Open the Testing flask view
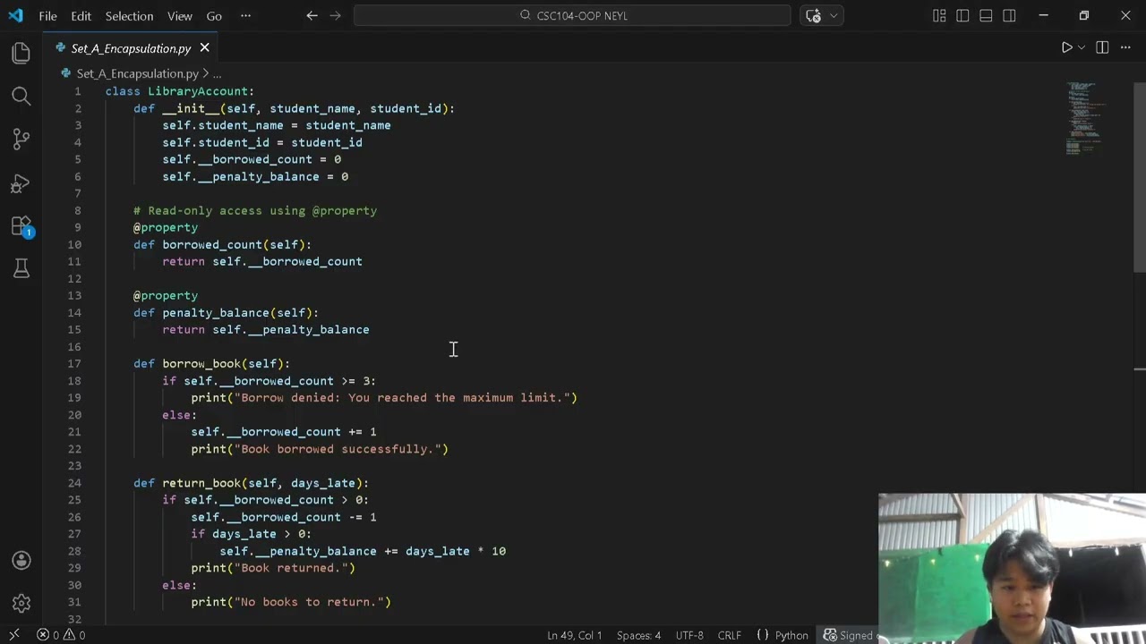This screenshot has height=644, width=1146. pyautogui.click(x=21, y=268)
